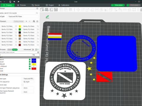Edit filament preset beside yellow swatch 2

click(x=38, y=26)
